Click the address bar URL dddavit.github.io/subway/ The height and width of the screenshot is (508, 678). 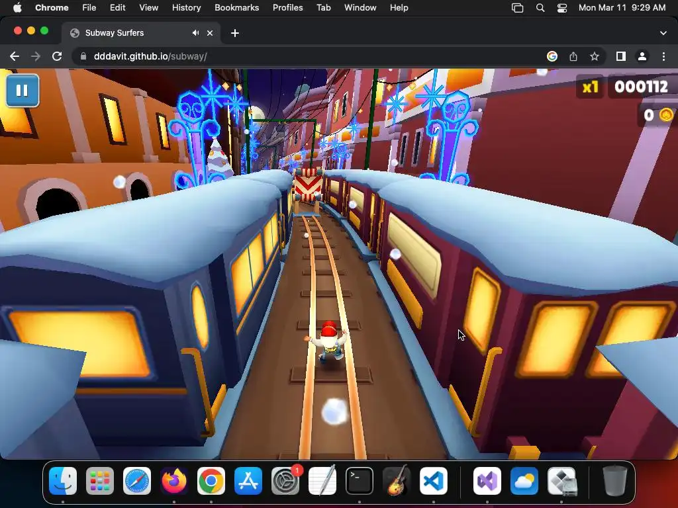coord(150,56)
